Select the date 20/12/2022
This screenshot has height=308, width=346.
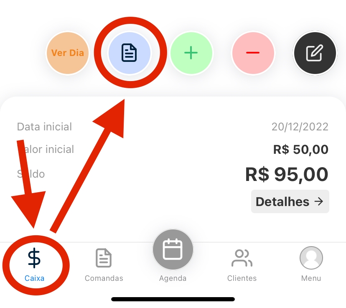coord(300,127)
